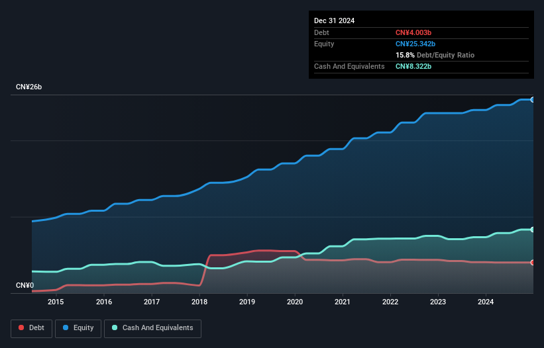Click the CN¥0 y-axis label

pyautogui.click(x=25, y=285)
